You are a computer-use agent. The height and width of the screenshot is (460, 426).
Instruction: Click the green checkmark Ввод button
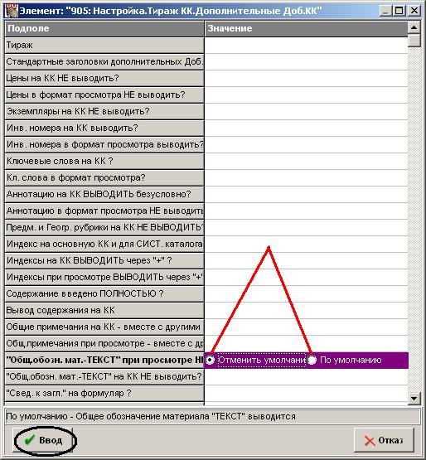[43, 440]
